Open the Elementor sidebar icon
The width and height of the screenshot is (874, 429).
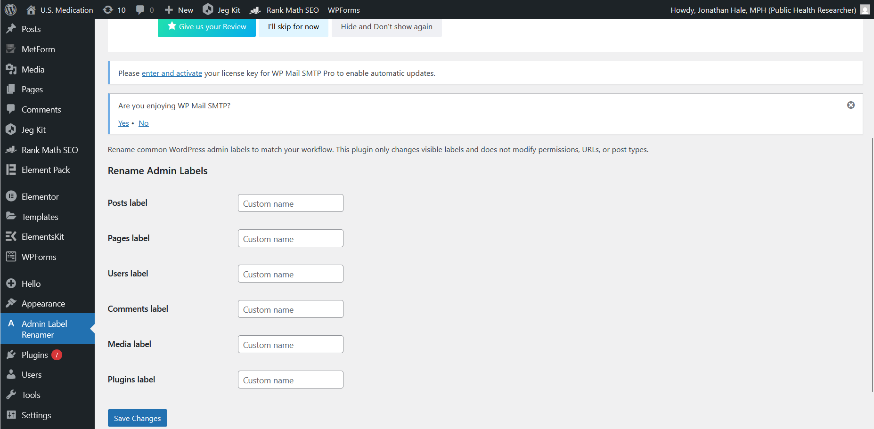tap(11, 196)
